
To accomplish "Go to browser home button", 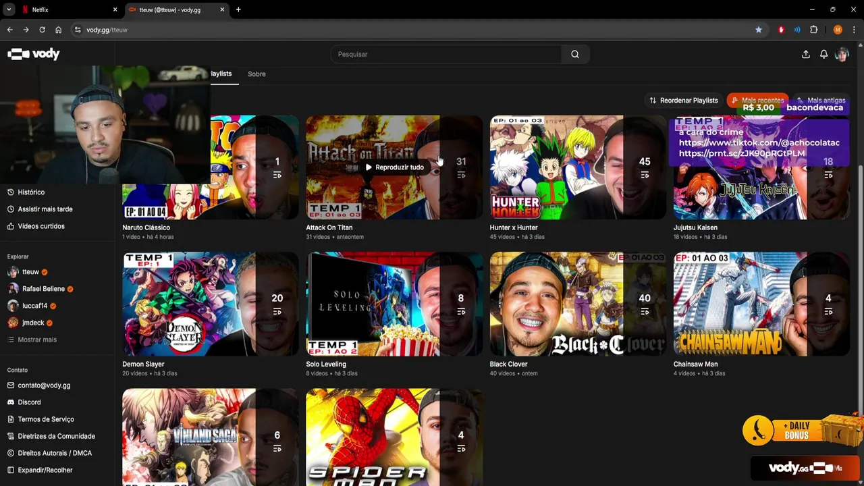I will (58, 30).
